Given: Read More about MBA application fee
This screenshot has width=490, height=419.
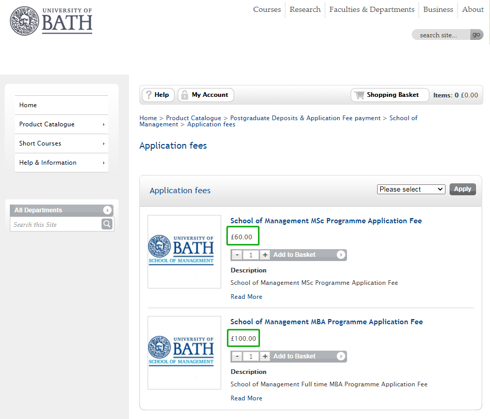Looking at the screenshot, I should [x=246, y=398].
